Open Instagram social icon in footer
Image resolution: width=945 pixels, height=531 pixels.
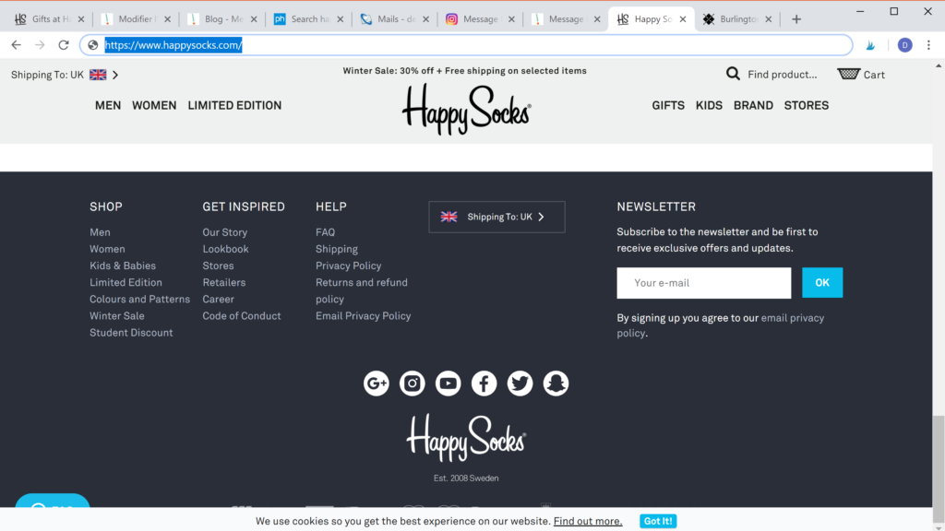(413, 383)
